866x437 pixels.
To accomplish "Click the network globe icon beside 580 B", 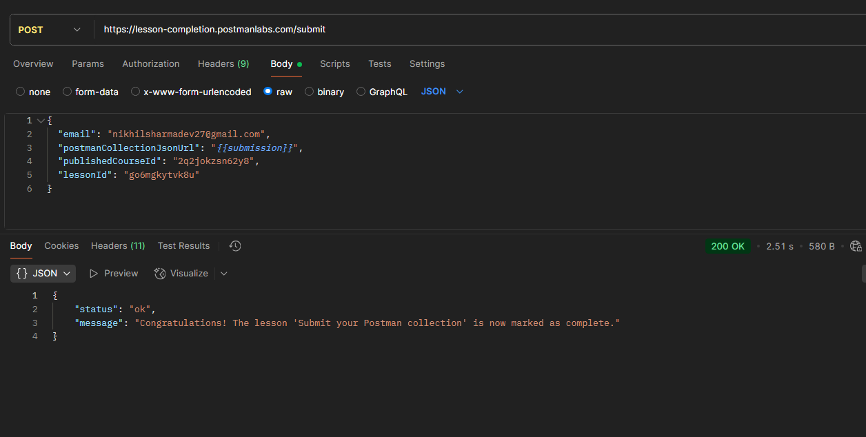I will pos(856,246).
